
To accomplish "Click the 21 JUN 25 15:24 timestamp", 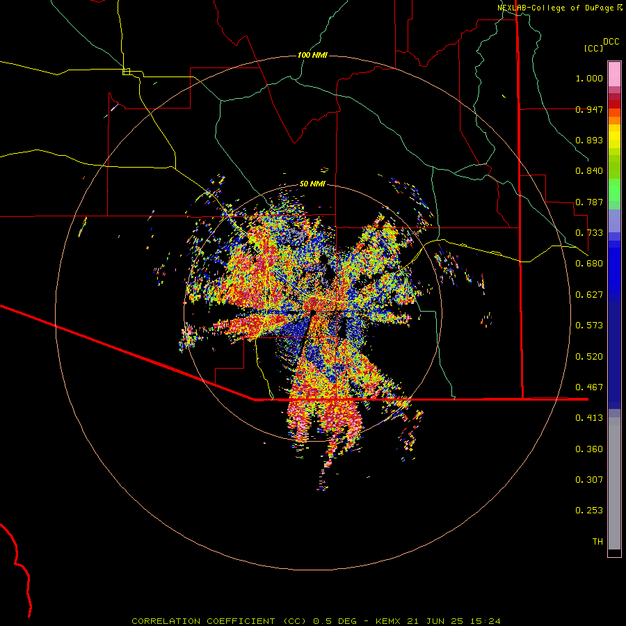I will [x=454, y=621].
